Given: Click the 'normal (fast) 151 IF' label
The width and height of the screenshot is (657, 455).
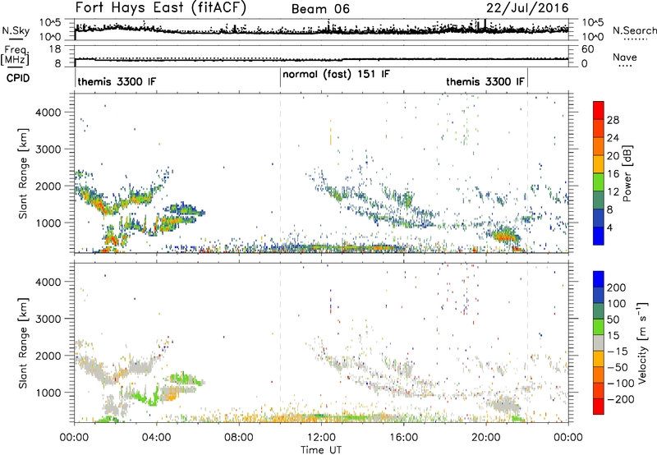Looking at the screenshot, I should (x=336, y=74).
